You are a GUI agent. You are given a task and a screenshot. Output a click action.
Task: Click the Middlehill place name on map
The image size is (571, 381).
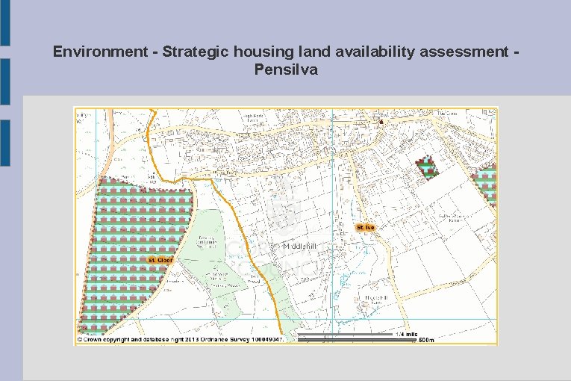(x=299, y=246)
